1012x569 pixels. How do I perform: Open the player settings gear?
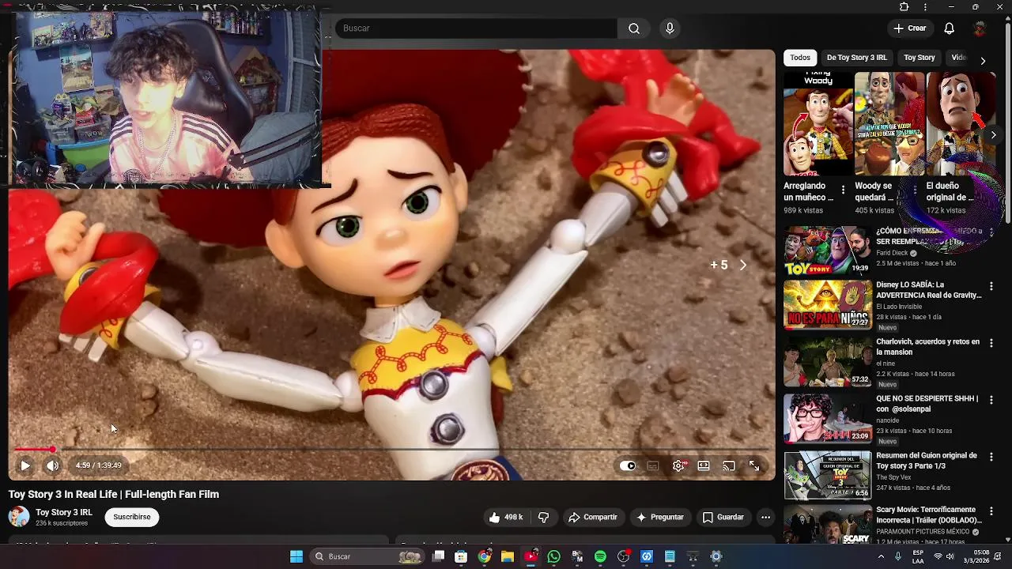point(678,465)
